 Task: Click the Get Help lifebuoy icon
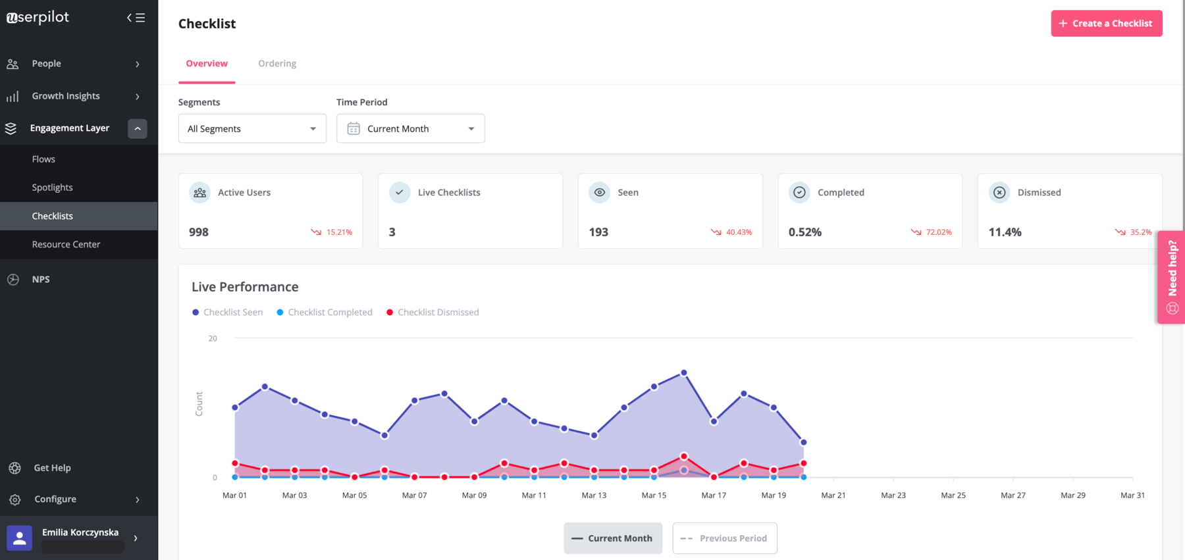click(x=14, y=468)
